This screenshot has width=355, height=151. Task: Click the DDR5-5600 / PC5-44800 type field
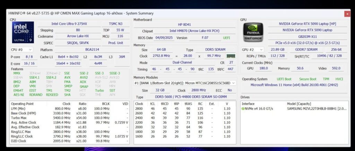(x=191, y=97)
